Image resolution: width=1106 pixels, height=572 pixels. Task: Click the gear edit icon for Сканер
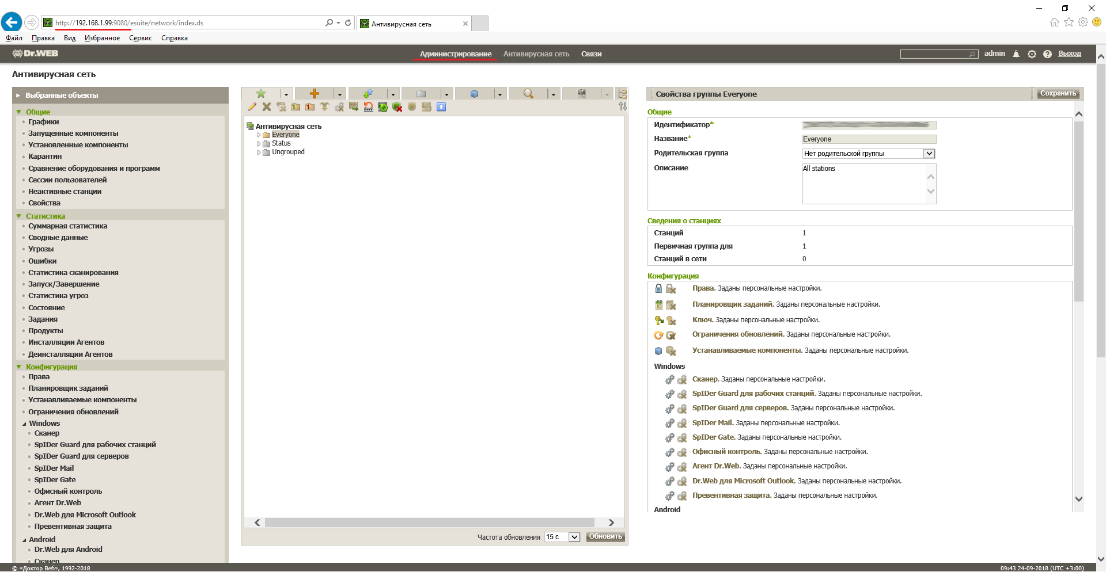pos(669,380)
